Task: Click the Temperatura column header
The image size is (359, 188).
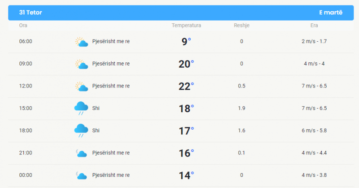Action: 186,26
